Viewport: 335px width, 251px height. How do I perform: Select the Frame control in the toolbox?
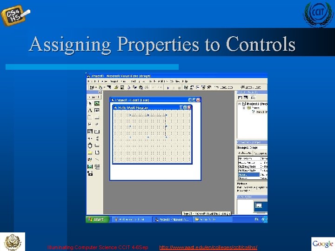coord(90,118)
